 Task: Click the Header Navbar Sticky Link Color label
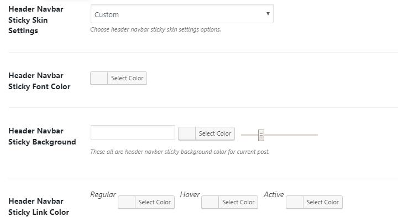pyautogui.click(x=39, y=206)
